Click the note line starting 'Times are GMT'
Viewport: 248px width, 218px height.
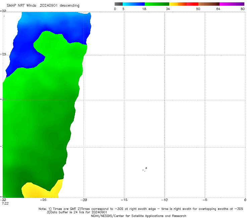(141, 209)
